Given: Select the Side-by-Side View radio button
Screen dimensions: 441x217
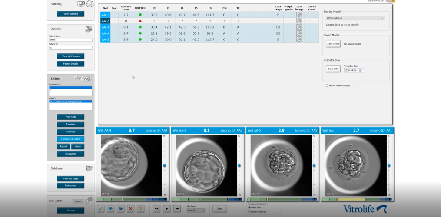Looking at the screenshot, I should 249,212.
